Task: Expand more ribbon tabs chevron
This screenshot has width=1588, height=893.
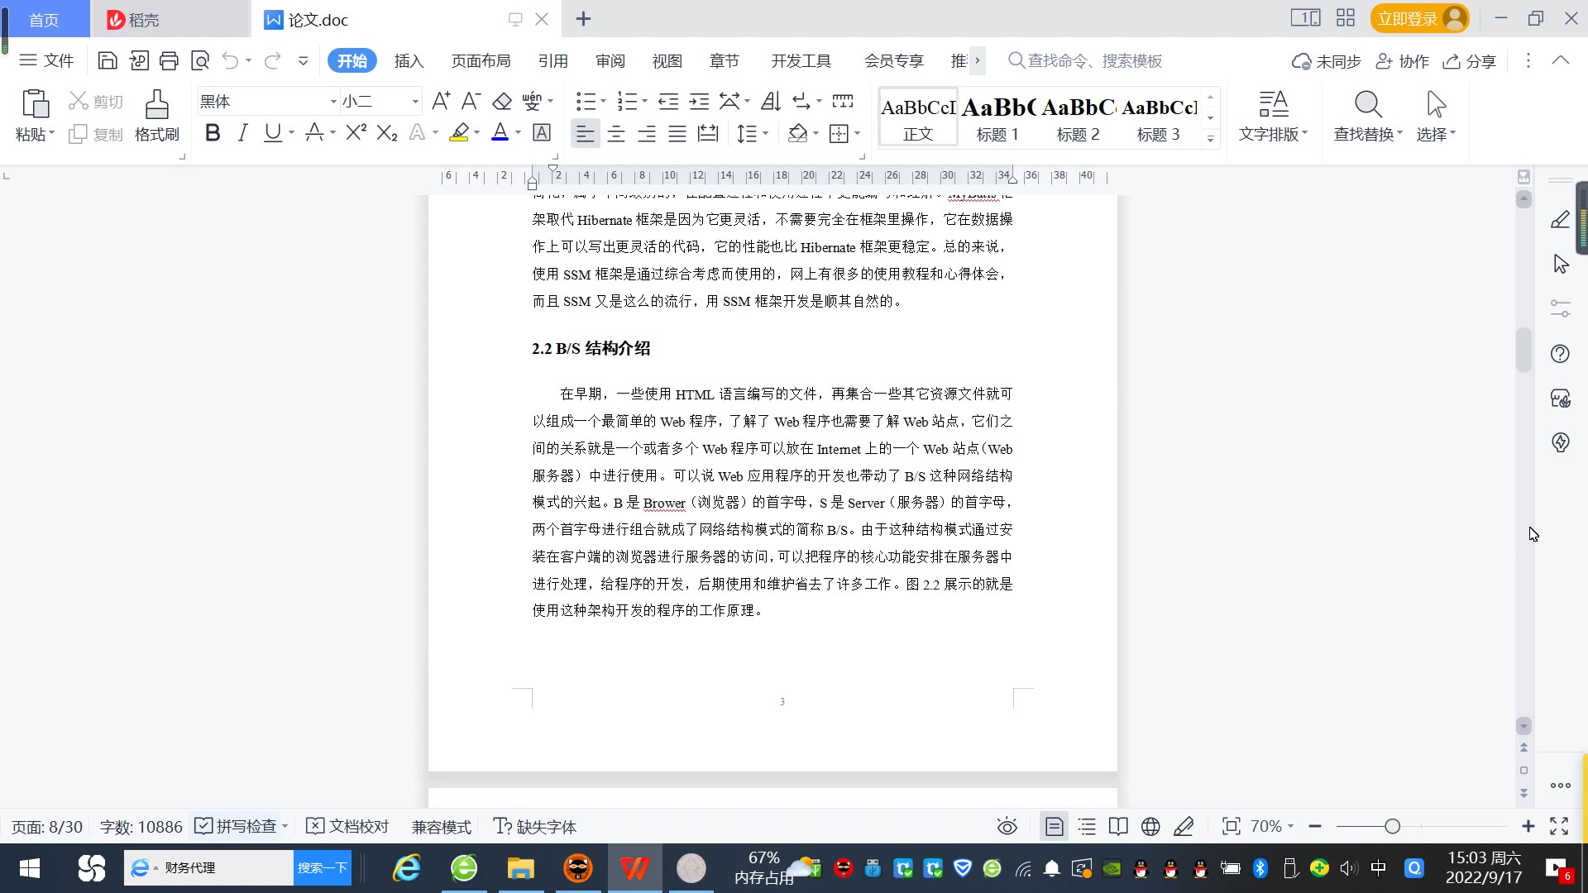Action: coord(977,60)
